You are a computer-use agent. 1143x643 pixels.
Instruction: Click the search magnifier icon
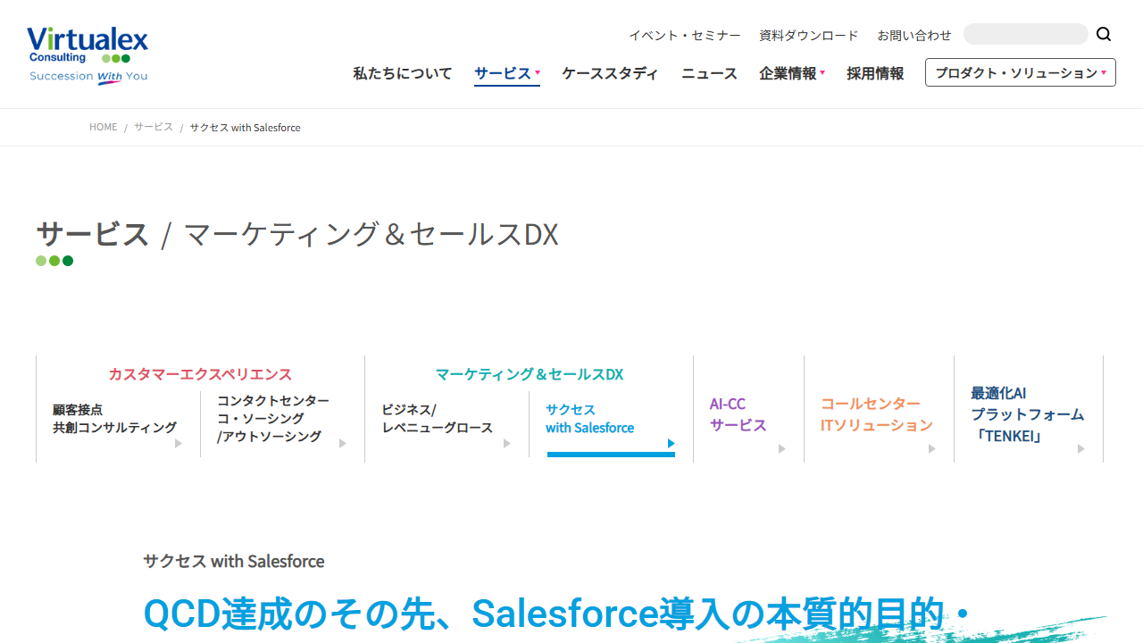click(1104, 35)
